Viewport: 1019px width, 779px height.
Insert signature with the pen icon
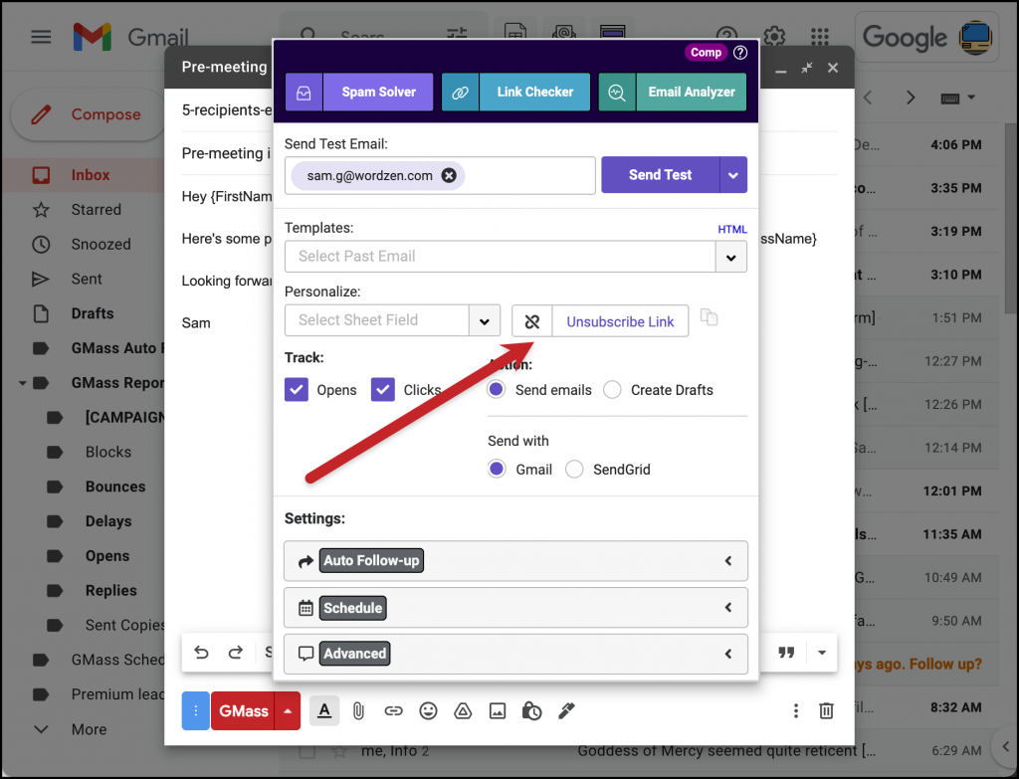point(566,710)
